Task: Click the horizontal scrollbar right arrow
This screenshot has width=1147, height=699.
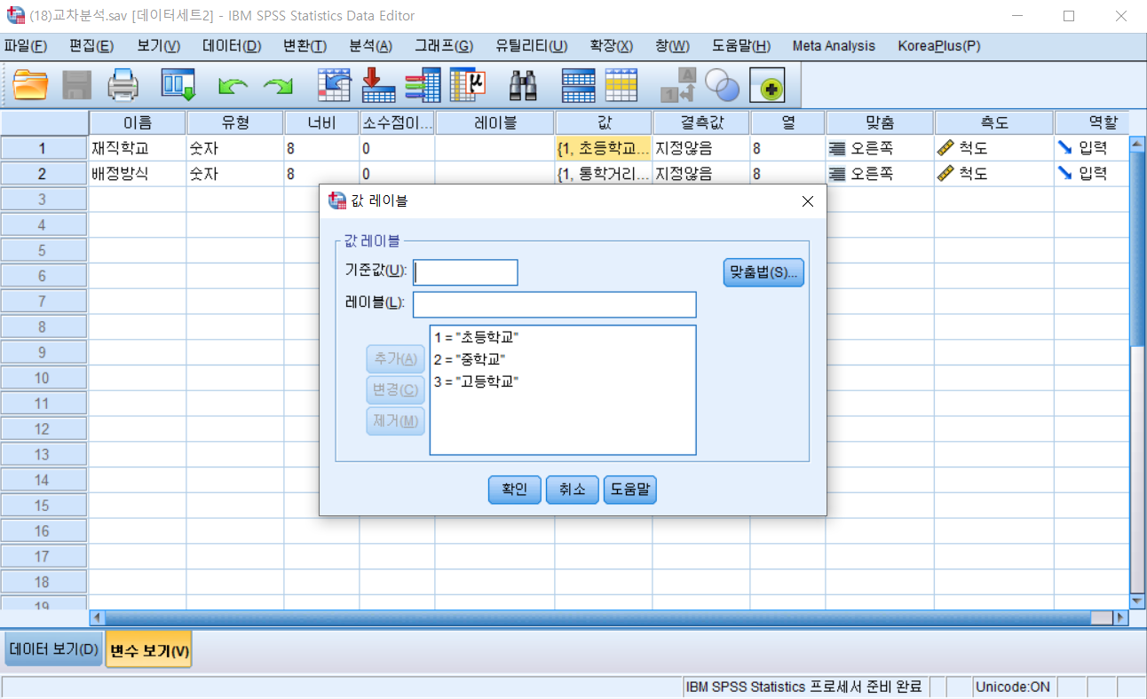Action: click(1120, 617)
